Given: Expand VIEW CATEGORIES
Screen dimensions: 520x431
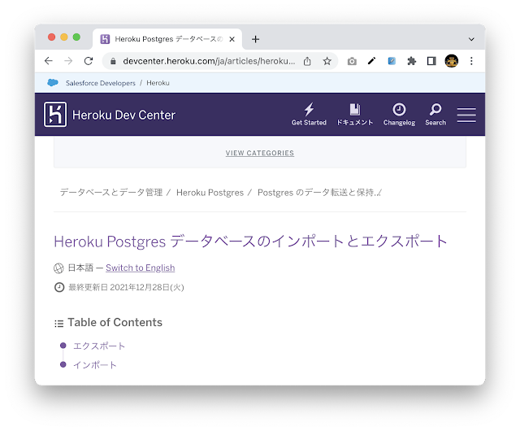Looking at the screenshot, I should click(x=260, y=153).
